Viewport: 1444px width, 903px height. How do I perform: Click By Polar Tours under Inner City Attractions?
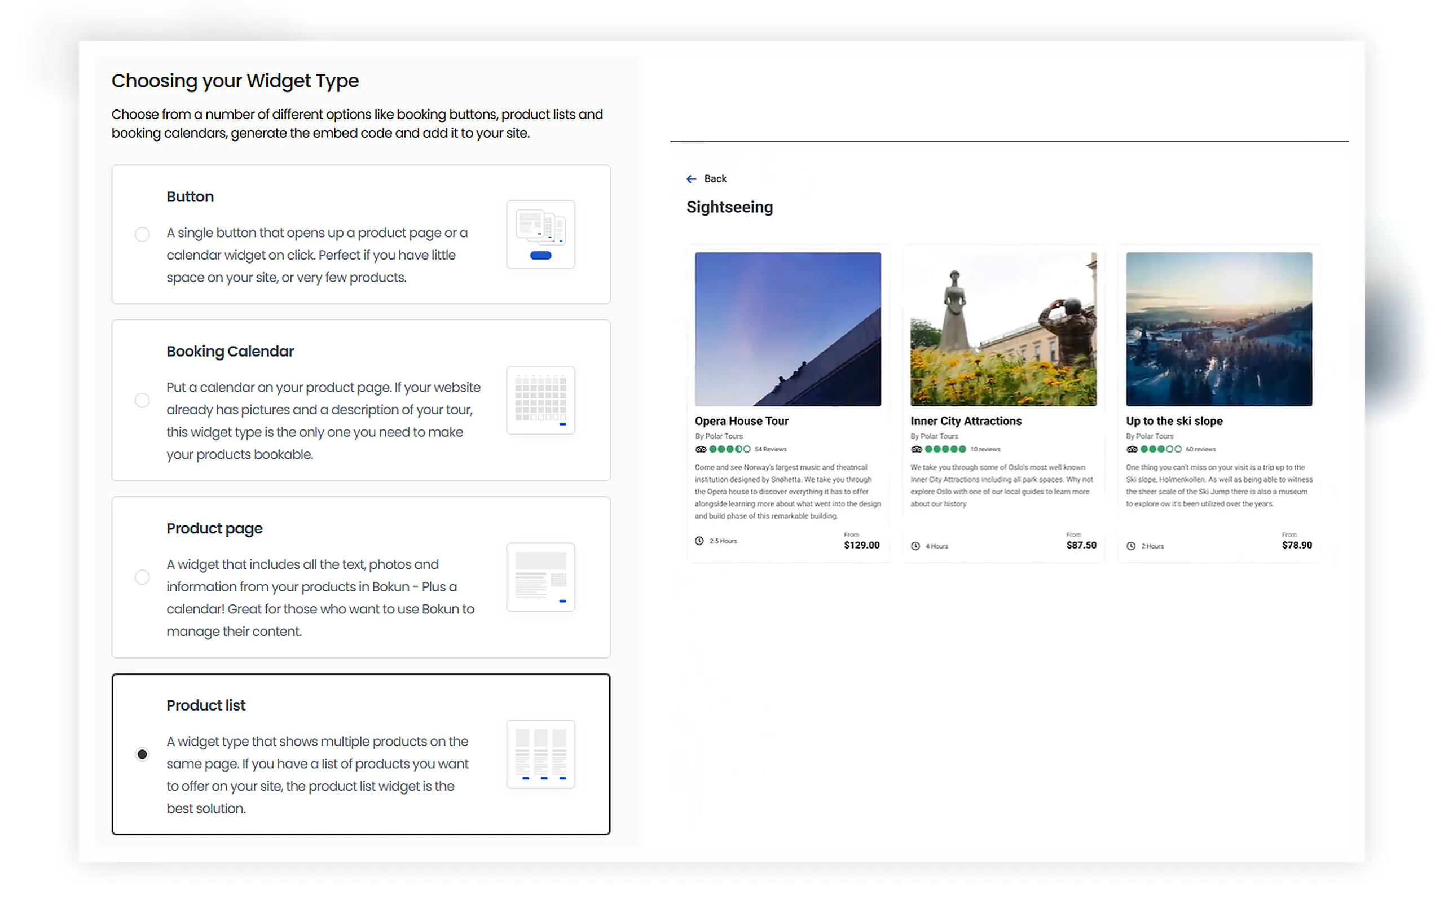pos(934,437)
